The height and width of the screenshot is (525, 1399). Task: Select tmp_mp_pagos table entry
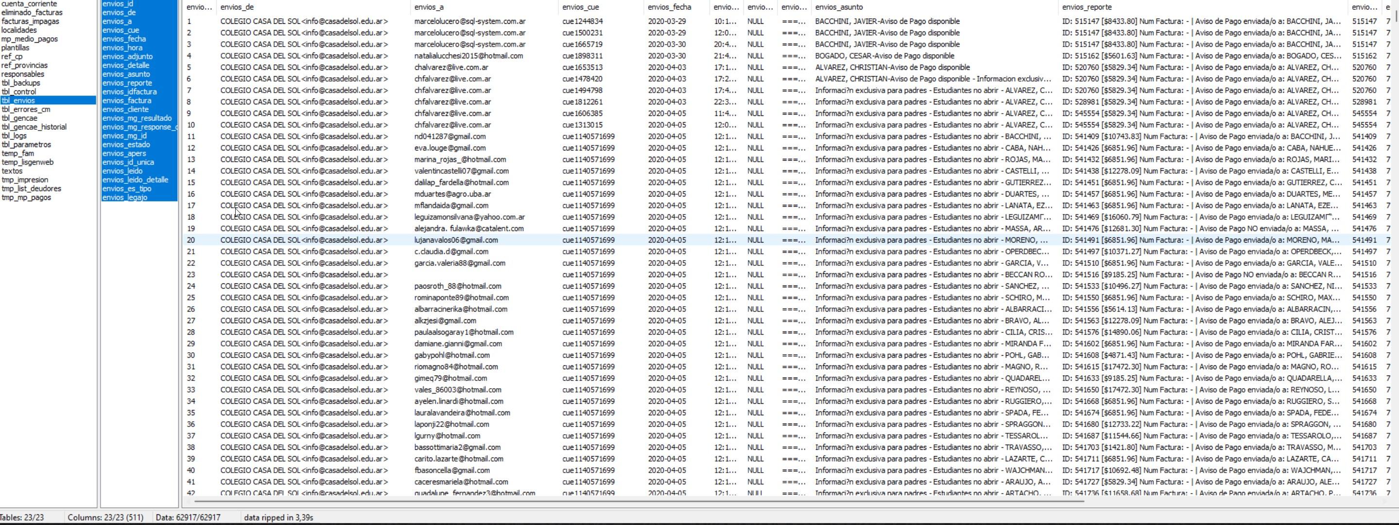pyautogui.click(x=26, y=197)
